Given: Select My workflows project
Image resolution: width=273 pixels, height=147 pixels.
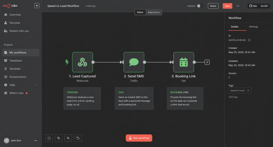Looking at the screenshot, I should [x=21, y=52].
